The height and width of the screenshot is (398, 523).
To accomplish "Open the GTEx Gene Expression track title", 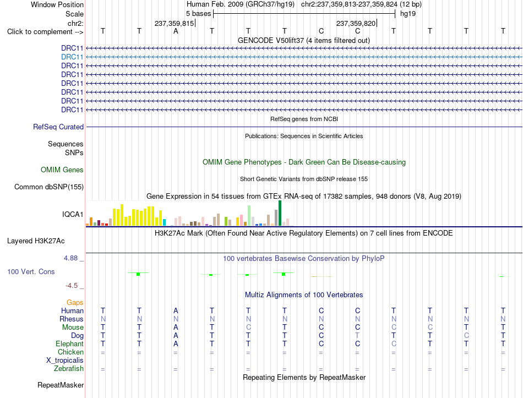I will (304, 196).
